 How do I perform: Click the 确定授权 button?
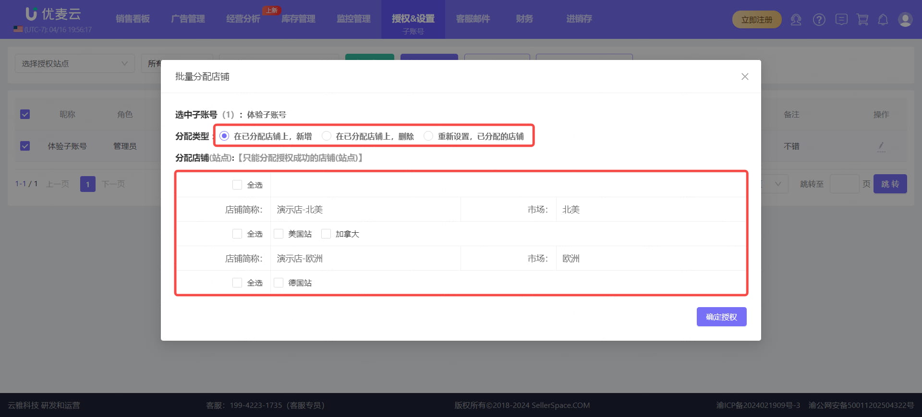pyautogui.click(x=721, y=317)
